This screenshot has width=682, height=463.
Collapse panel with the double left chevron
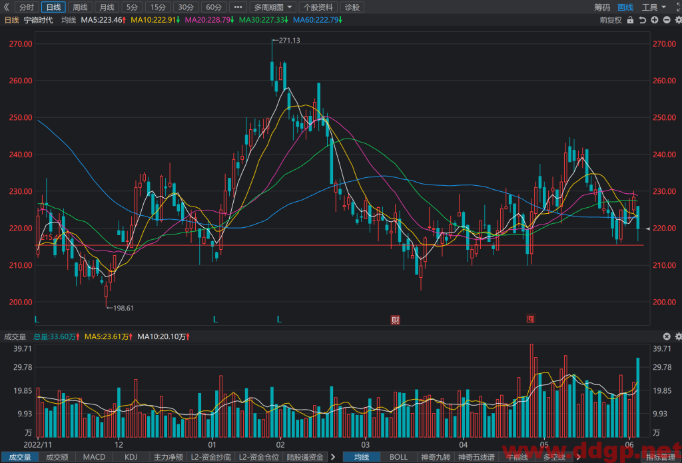tap(6, 7)
